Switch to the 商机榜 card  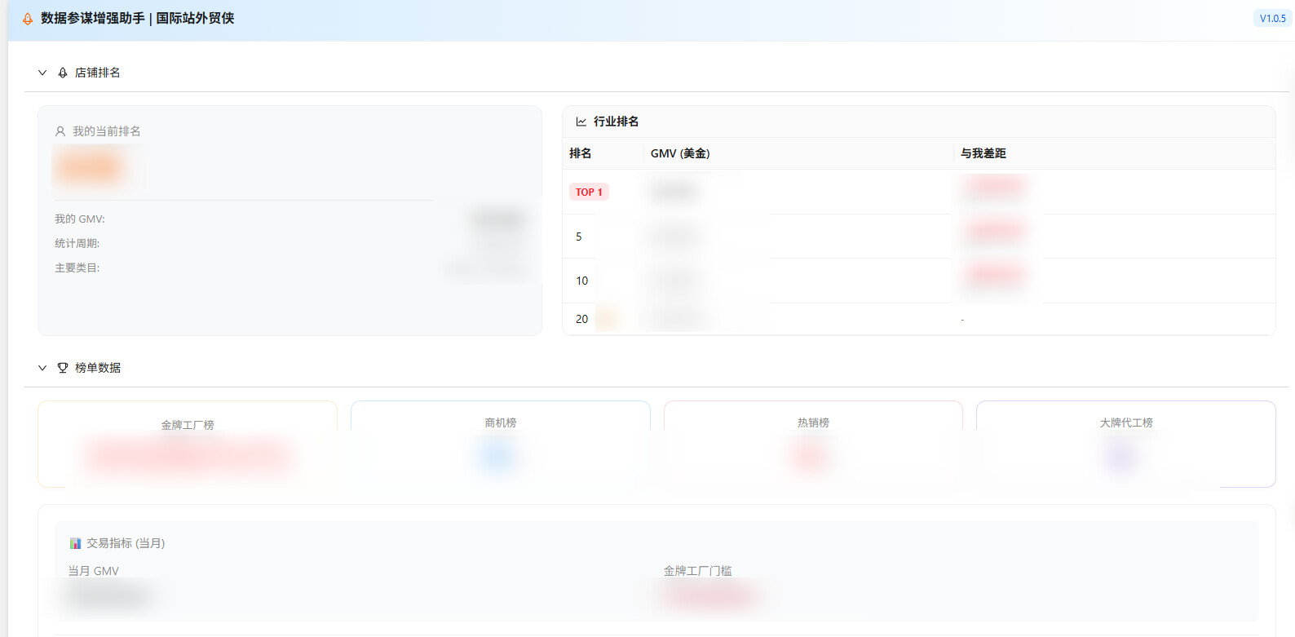pyautogui.click(x=500, y=443)
